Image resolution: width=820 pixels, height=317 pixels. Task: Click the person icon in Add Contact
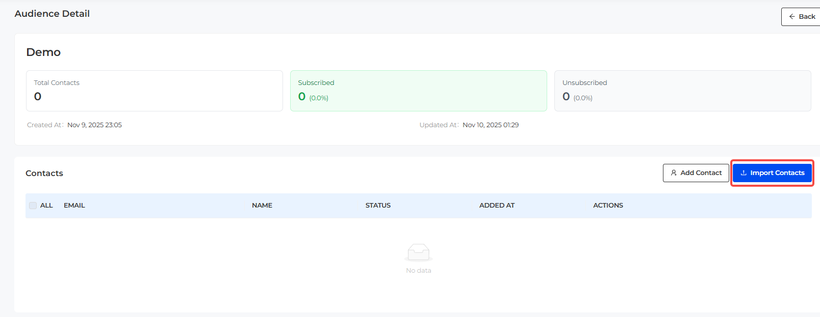pyautogui.click(x=674, y=173)
